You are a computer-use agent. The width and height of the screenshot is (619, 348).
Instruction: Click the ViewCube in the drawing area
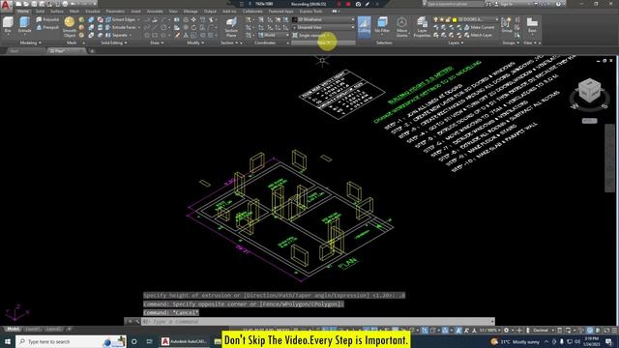pyautogui.click(x=590, y=92)
